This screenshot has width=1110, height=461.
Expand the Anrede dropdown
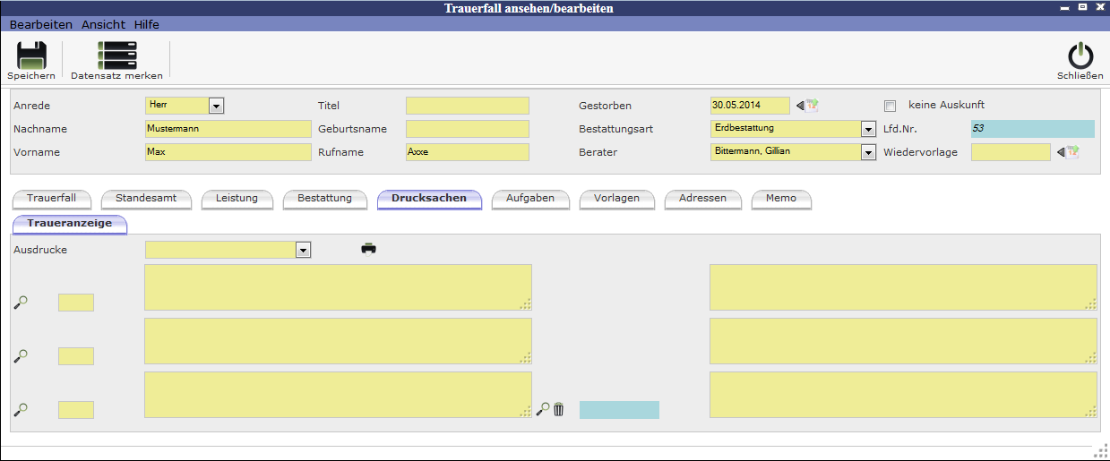(215, 106)
